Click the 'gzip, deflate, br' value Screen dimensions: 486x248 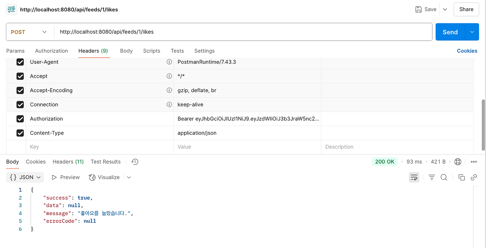197,90
